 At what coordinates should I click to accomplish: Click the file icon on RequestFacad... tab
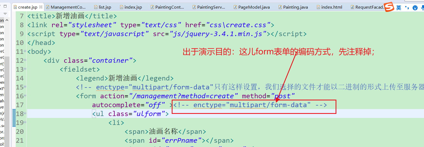coord(352,7)
